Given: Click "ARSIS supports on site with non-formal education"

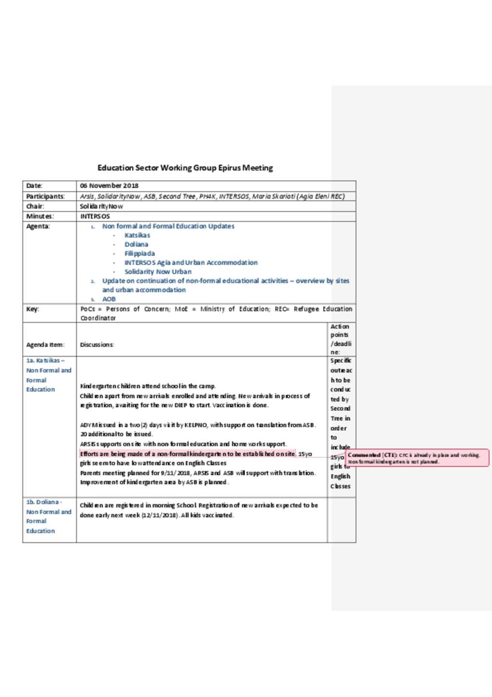Looking at the screenshot, I should click(184, 444).
